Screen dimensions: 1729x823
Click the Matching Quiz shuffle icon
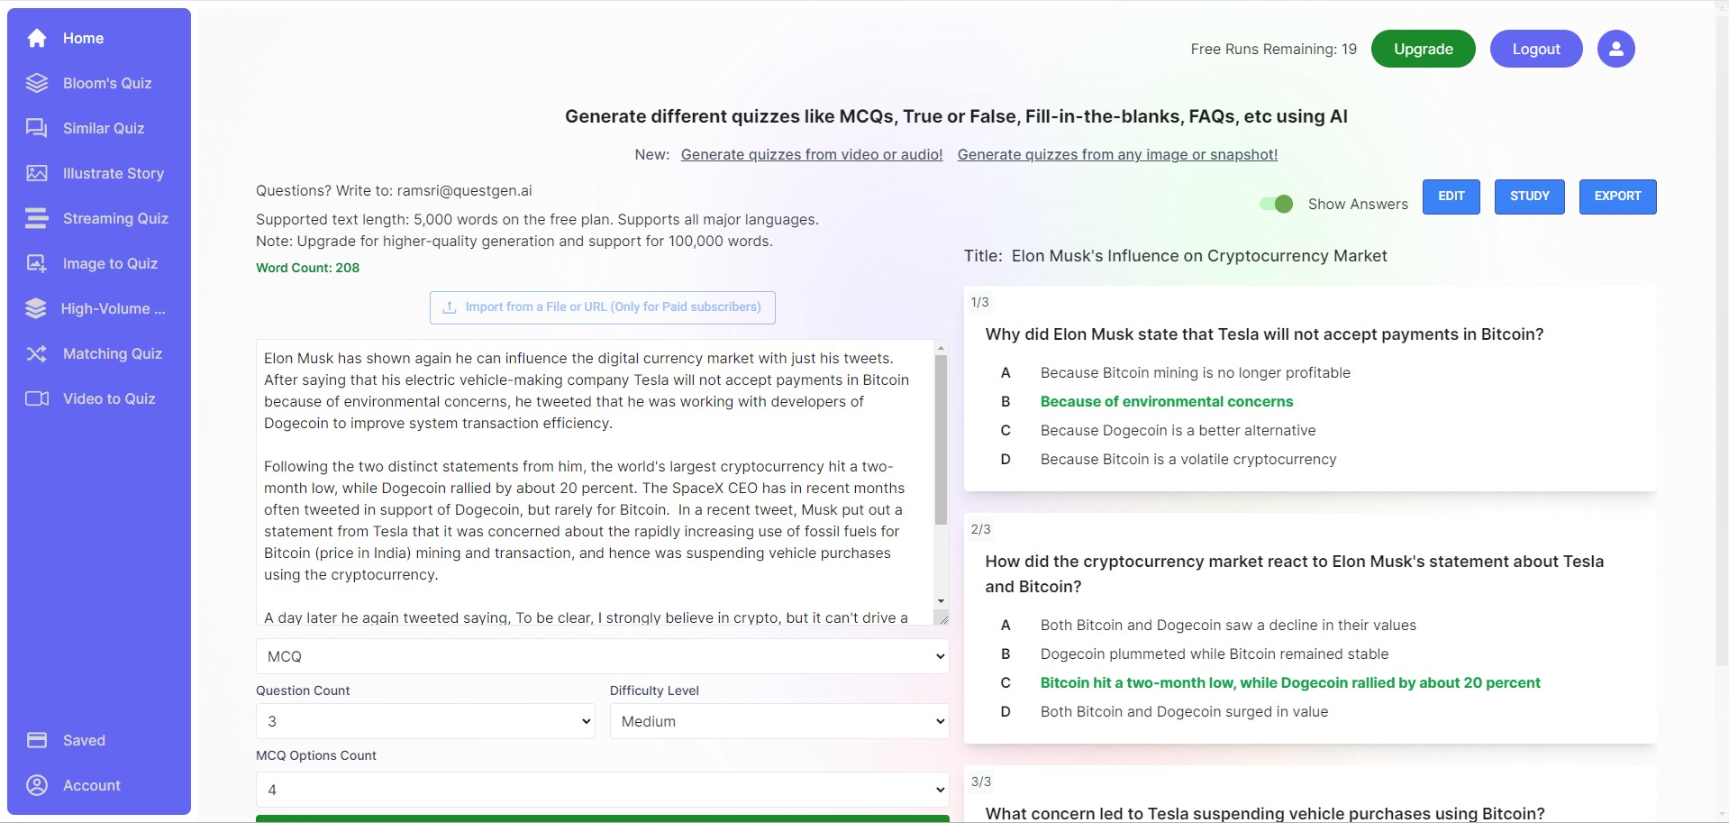coord(37,353)
